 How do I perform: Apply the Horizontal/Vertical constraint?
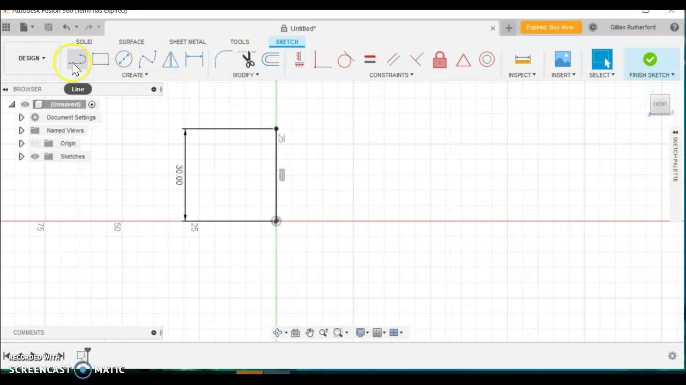pos(300,59)
